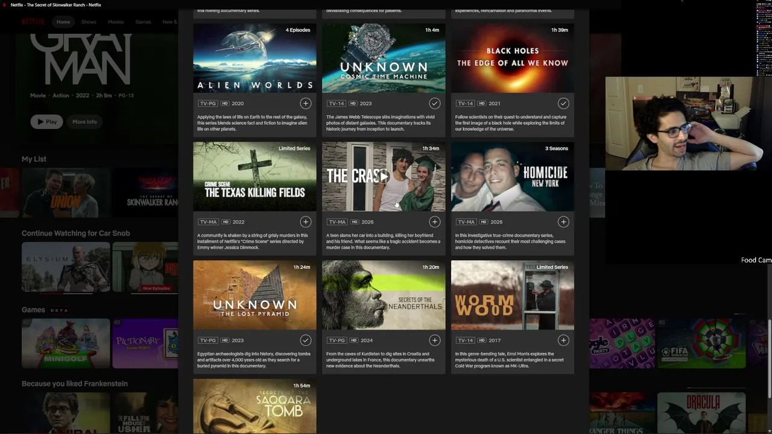Open Skinwalker Ranch thumbnail in My List
The height and width of the screenshot is (434, 772).
(x=145, y=193)
